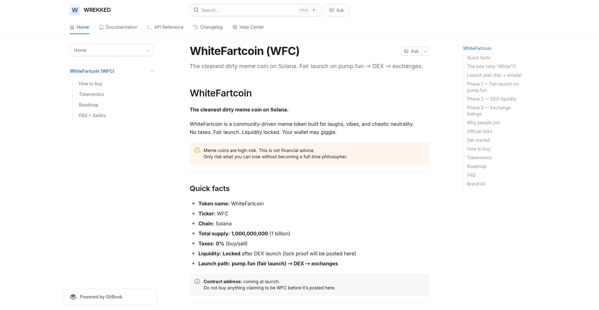Open the Home space selector dropdown
Screen dimensions: 599x310
pyautogui.click(x=111, y=50)
